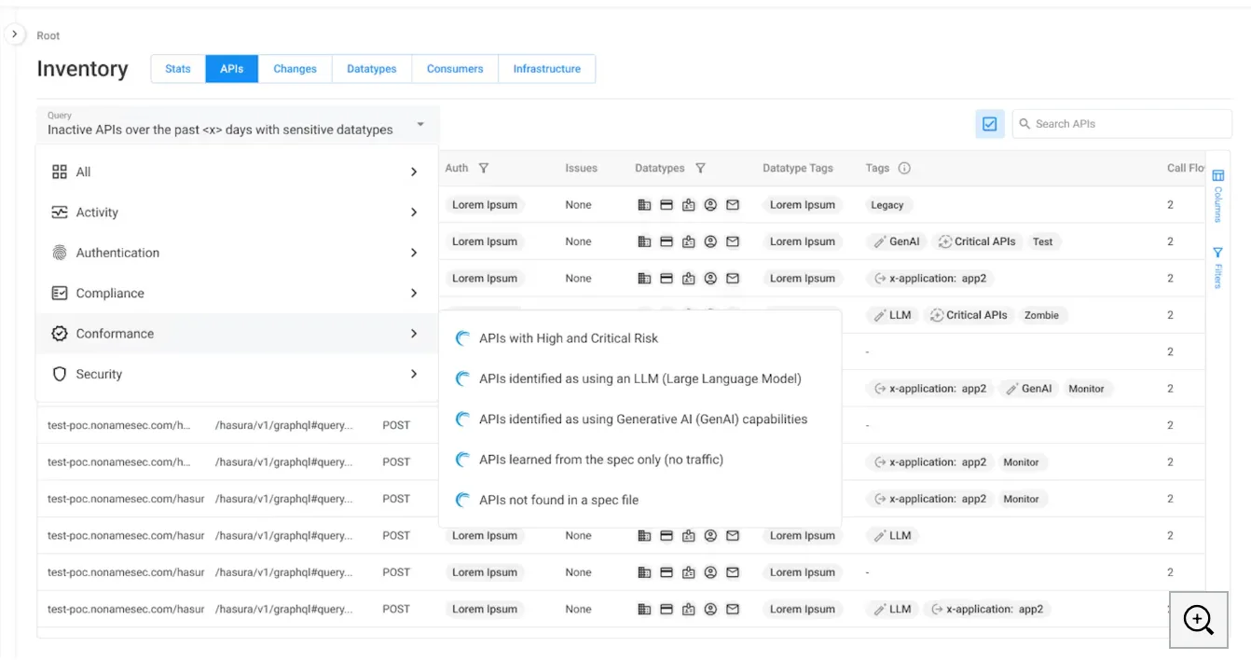Click the credit card datatype icon in row one
The width and height of the screenshot is (1251, 660).
click(667, 204)
